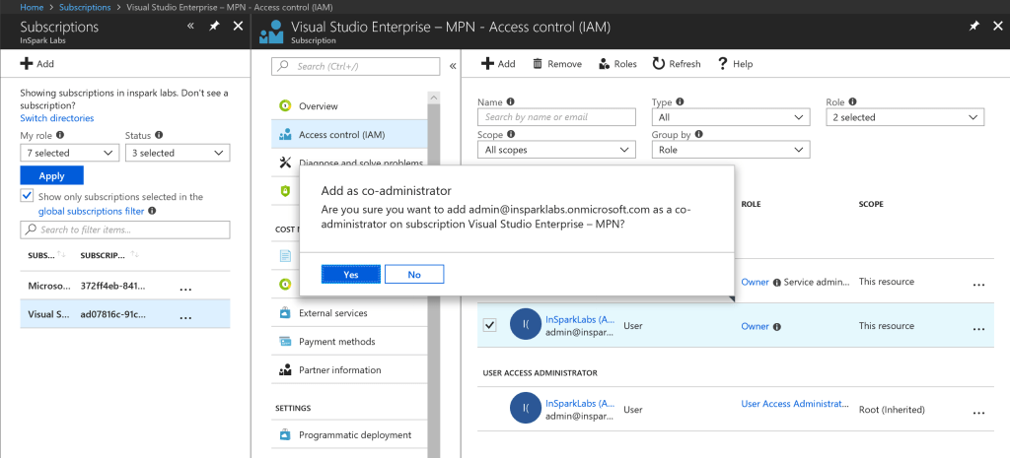This screenshot has width=1010, height=458.
Task: Open the Help toolbar item
Action: click(x=735, y=64)
